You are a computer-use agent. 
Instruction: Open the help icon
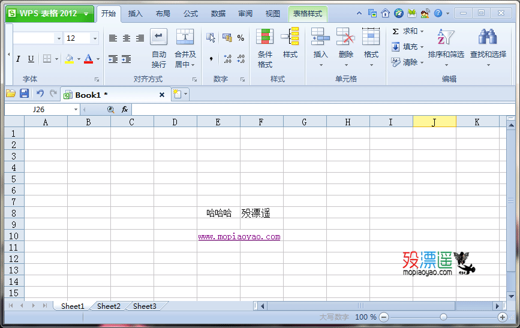[438, 13]
